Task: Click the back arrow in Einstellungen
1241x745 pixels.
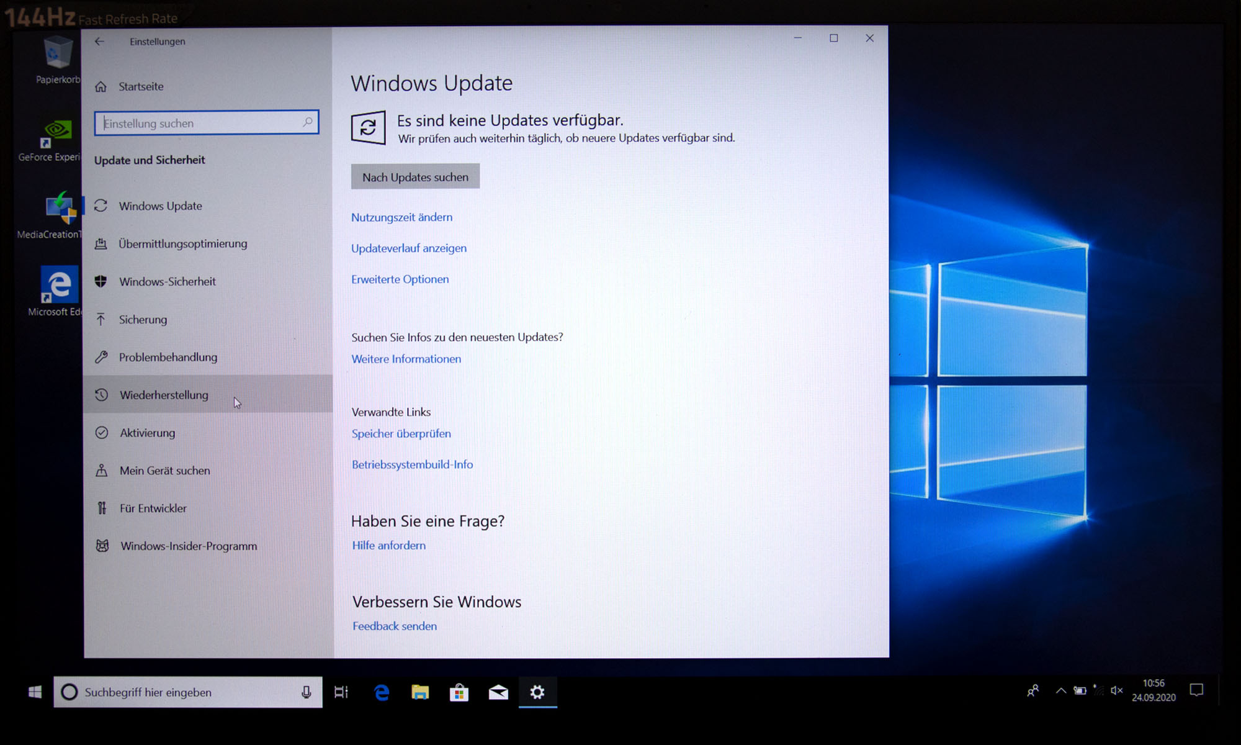Action: tap(99, 42)
